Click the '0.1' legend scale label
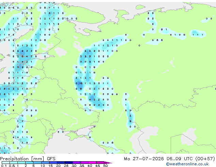 click(x=4, y=166)
